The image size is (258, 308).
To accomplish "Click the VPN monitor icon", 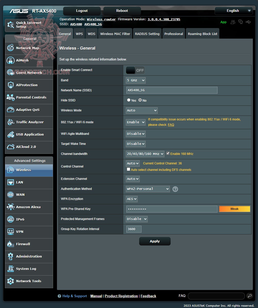I will coord(10,232).
